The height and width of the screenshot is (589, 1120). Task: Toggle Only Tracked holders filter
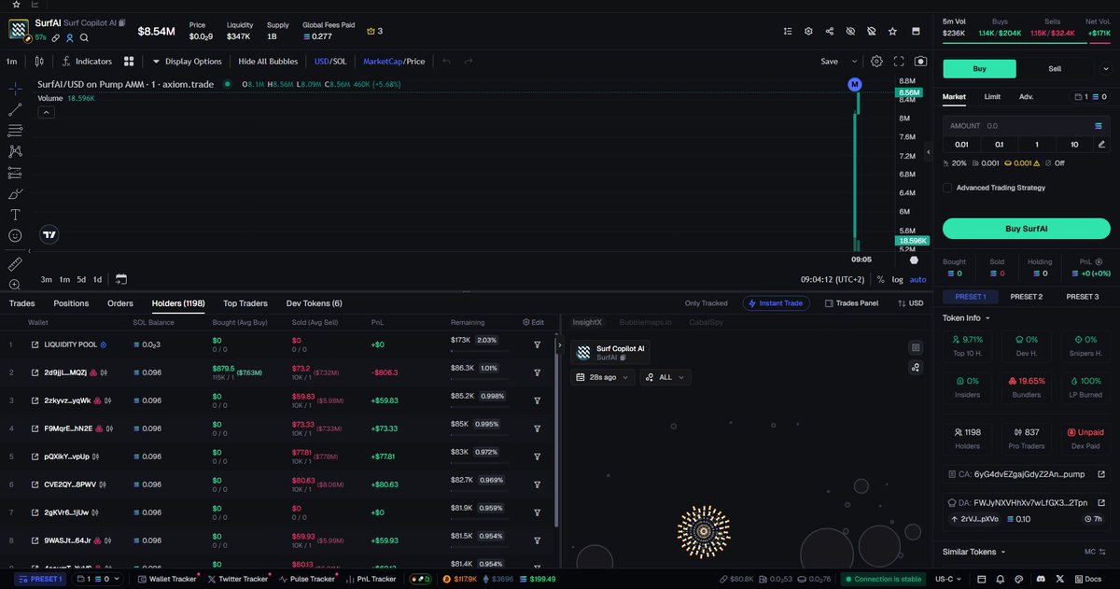click(706, 303)
